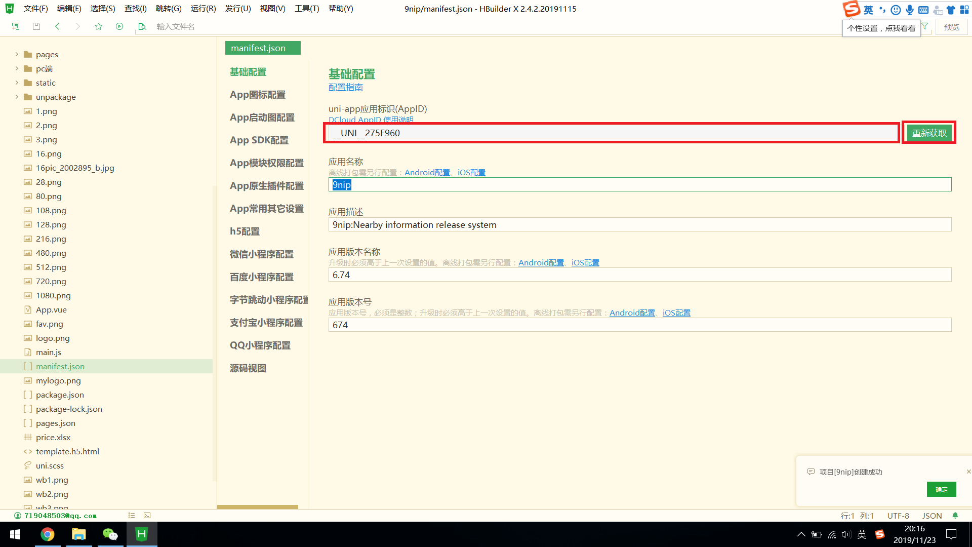Image resolution: width=972 pixels, height=547 pixels.
Task: Click the outline list icon in status bar
Action: coord(132,516)
